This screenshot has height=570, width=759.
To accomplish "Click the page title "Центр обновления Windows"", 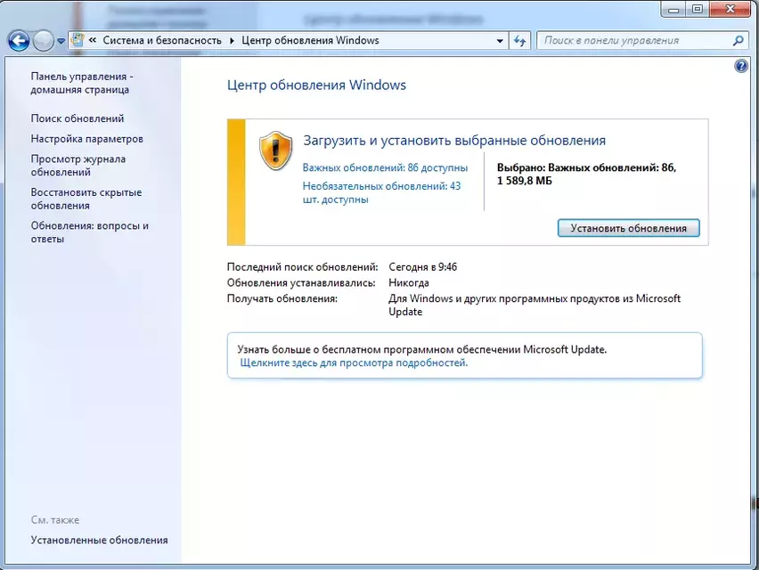I will click(316, 85).
